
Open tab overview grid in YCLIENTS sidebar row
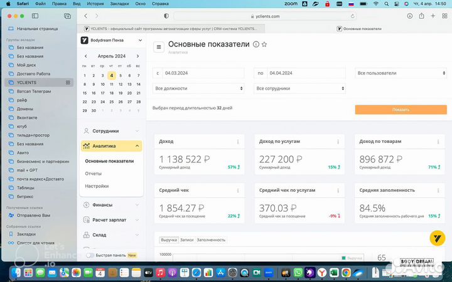[x=68, y=83]
